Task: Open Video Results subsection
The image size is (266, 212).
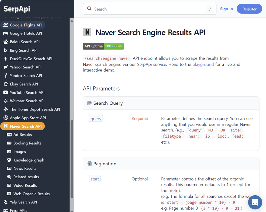Action: tap(25, 185)
